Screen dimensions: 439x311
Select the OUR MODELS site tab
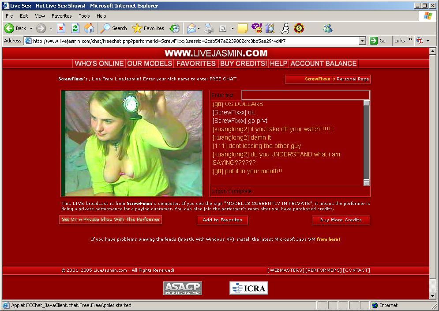click(150, 64)
